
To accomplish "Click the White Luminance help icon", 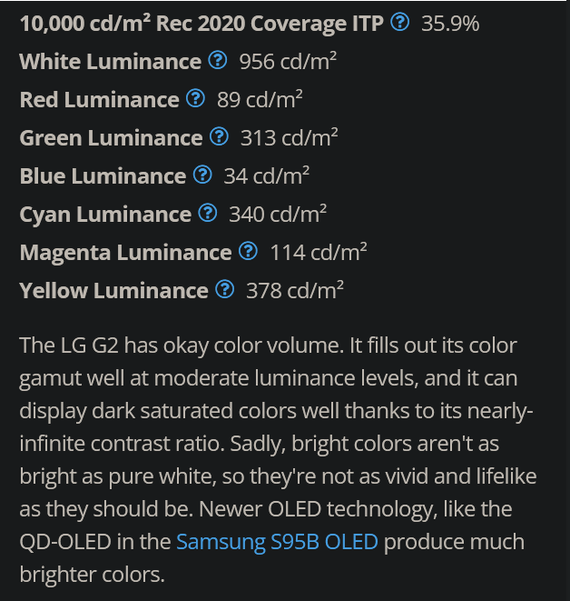I will click(x=217, y=61).
